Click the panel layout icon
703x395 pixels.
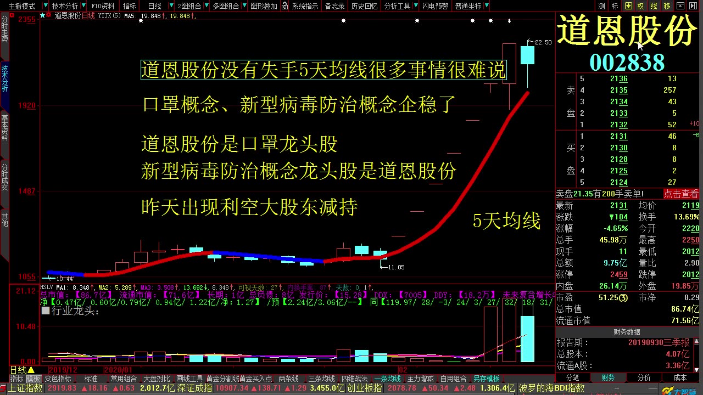pos(681,6)
